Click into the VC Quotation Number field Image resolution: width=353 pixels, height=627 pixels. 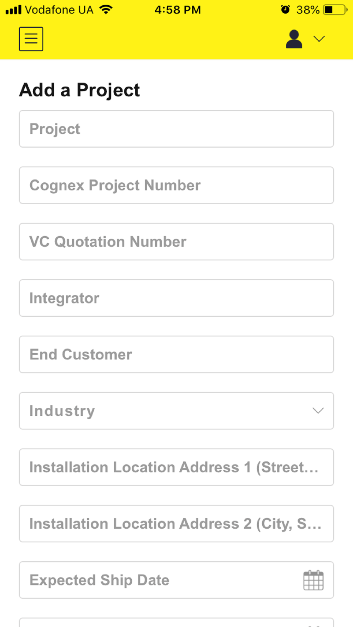[x=176, y=242]
